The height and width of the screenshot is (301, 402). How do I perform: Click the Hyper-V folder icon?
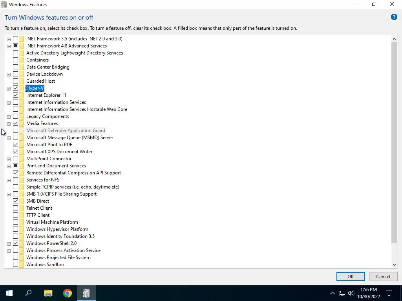coord(22,88)
